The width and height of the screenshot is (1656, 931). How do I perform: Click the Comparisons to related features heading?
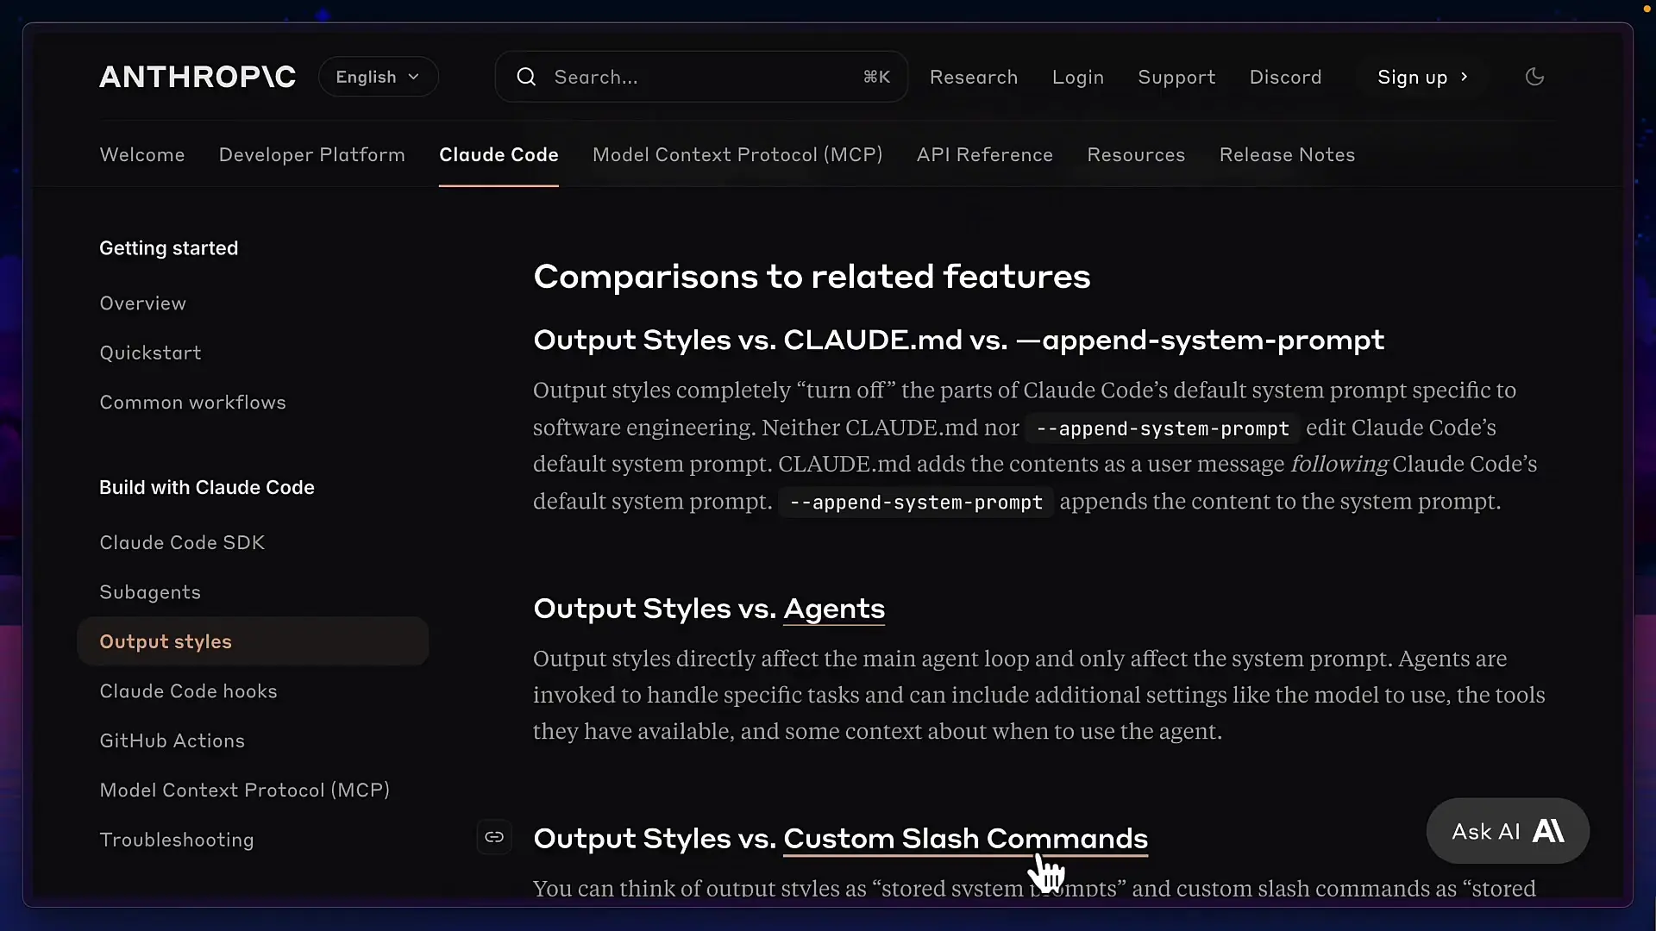click(x=812, y=277)
